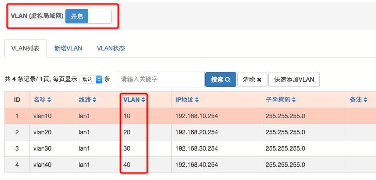Click the ID column header
The height and width of the screenshot is (180, 376).
17,100
